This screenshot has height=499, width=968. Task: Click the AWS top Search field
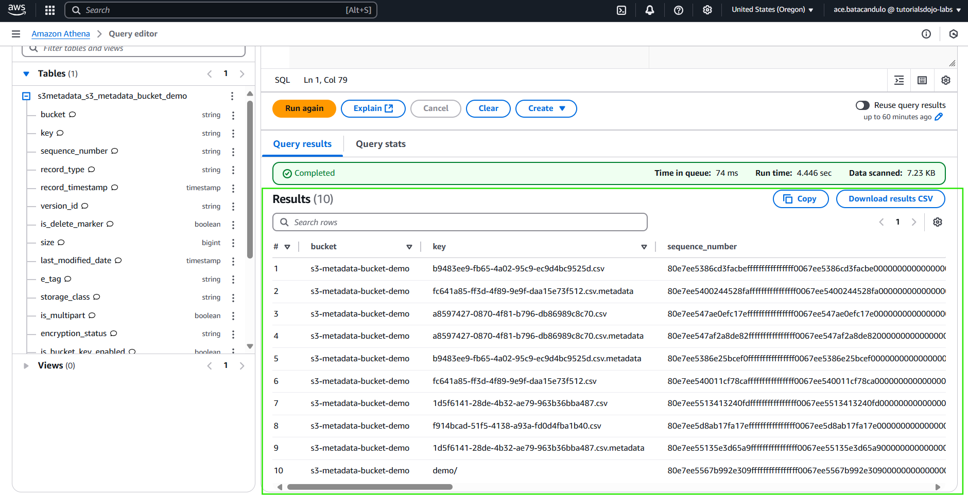221,10
